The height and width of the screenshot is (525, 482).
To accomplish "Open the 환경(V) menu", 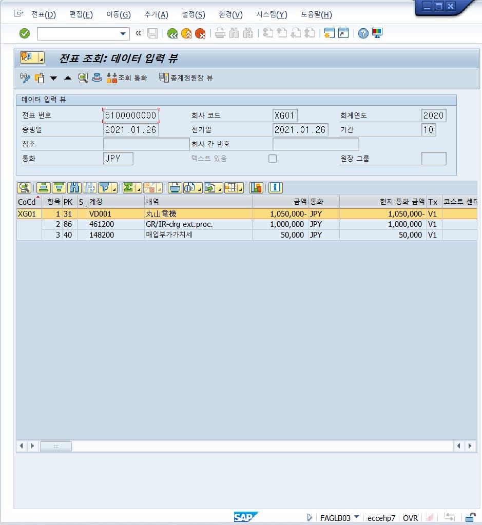I will pyautogui.click(x=230, y=15).
